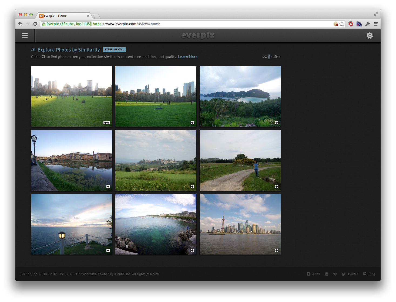396x302 pixels.
Task: Open the Apps footer link
Action: (x=313, y=274)
